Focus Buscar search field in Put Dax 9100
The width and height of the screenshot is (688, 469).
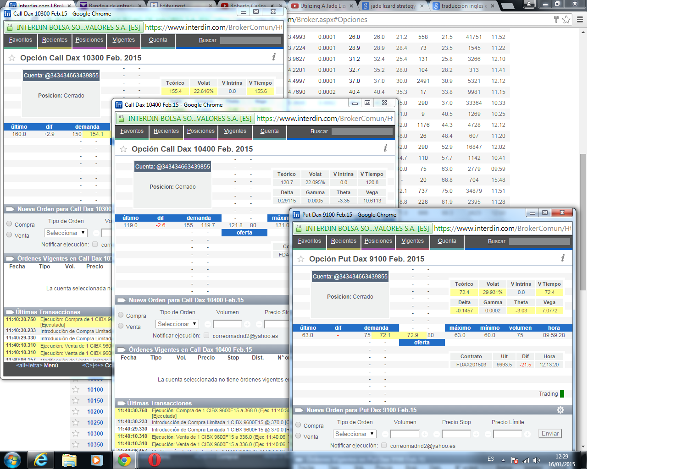[539, 241]
